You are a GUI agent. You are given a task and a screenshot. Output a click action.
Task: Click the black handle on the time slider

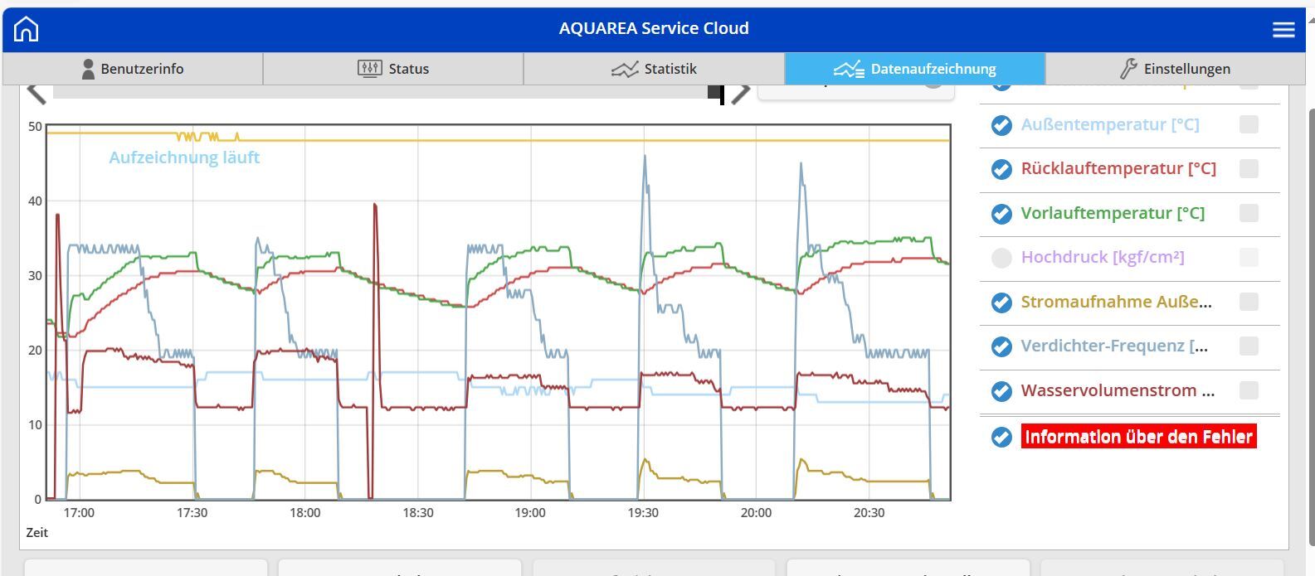[x=715, y=93]
